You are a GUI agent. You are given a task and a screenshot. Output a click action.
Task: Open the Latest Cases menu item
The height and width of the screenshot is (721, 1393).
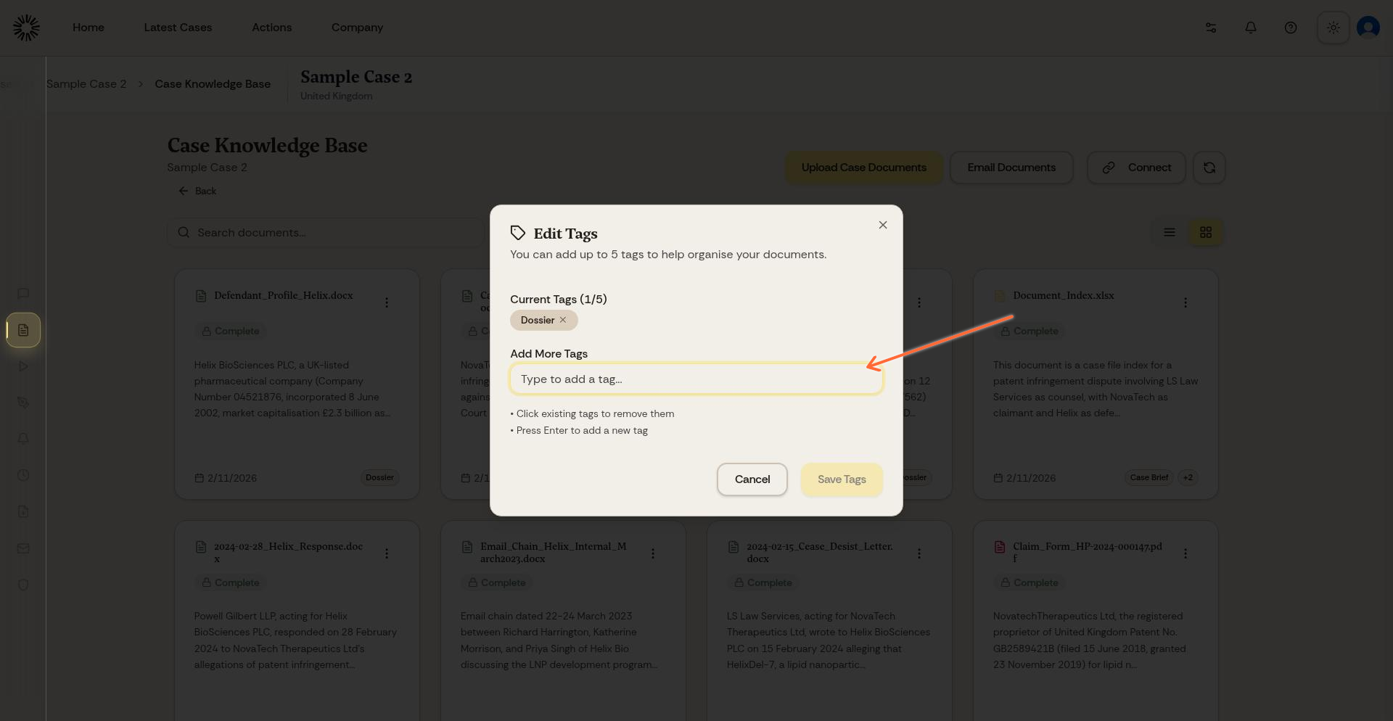click(178, 27)
